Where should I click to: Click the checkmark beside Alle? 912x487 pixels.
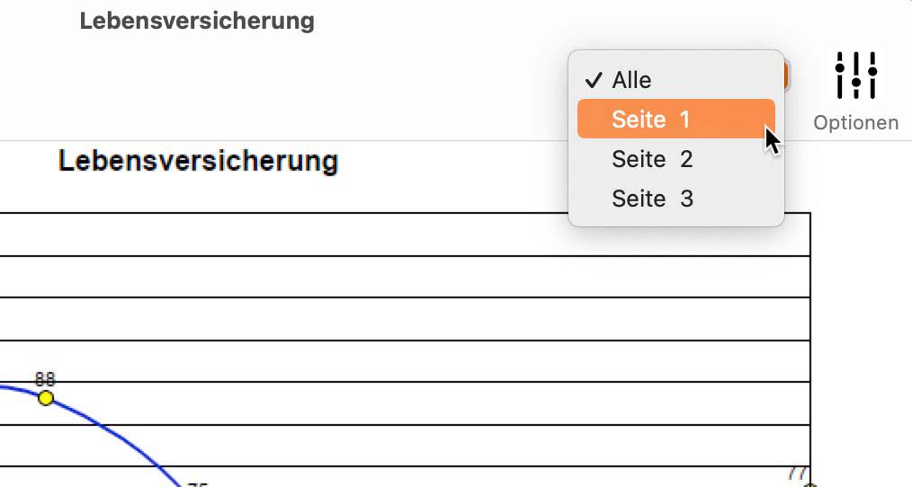coord(594,80)
